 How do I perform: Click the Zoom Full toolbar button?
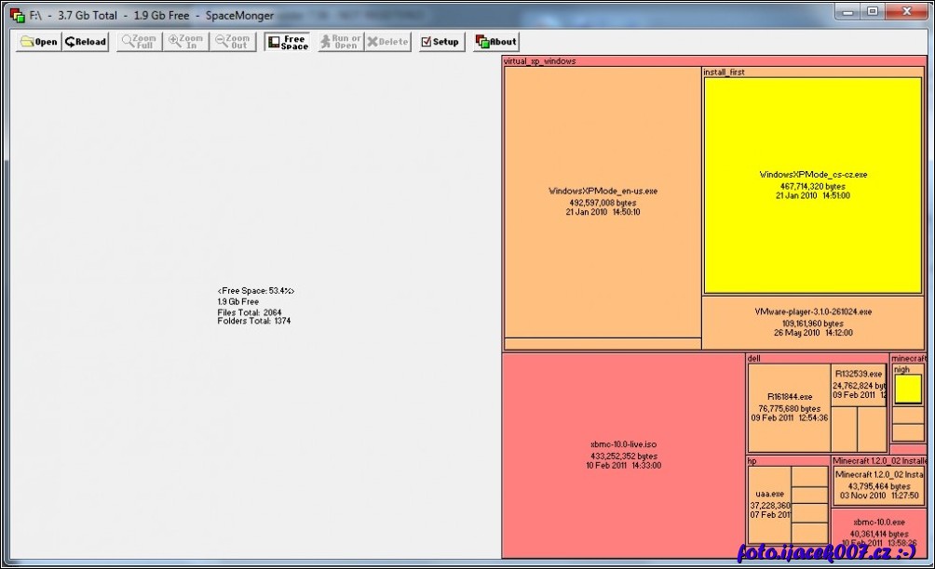click(x=139, y=42)
